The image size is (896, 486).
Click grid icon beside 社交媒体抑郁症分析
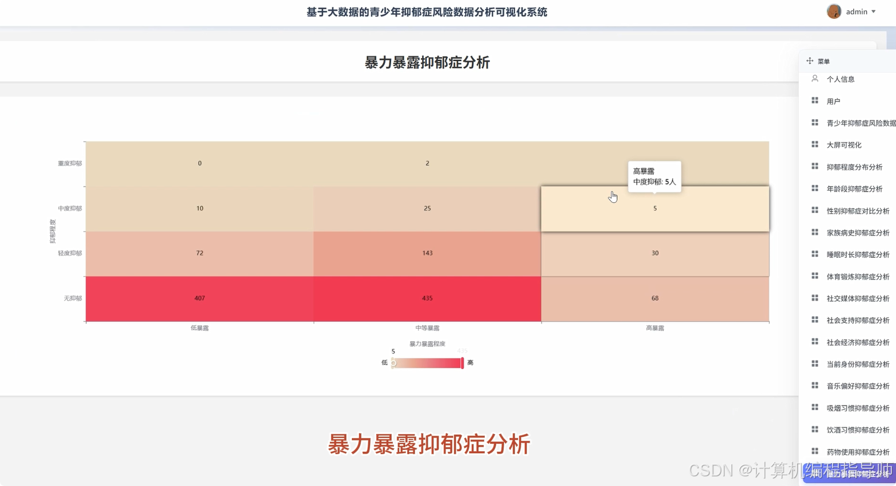tap(815, 298)
